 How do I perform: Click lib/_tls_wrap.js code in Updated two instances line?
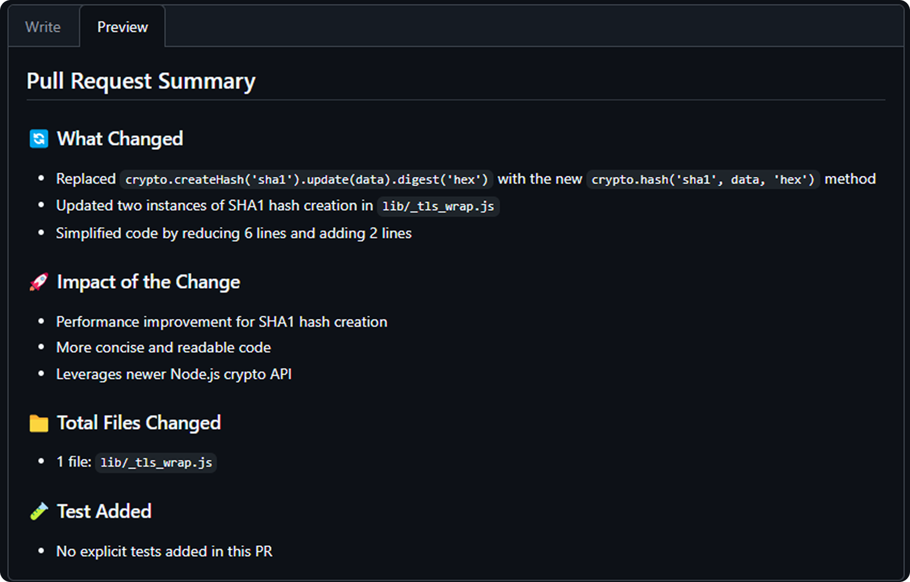(438, 206)
